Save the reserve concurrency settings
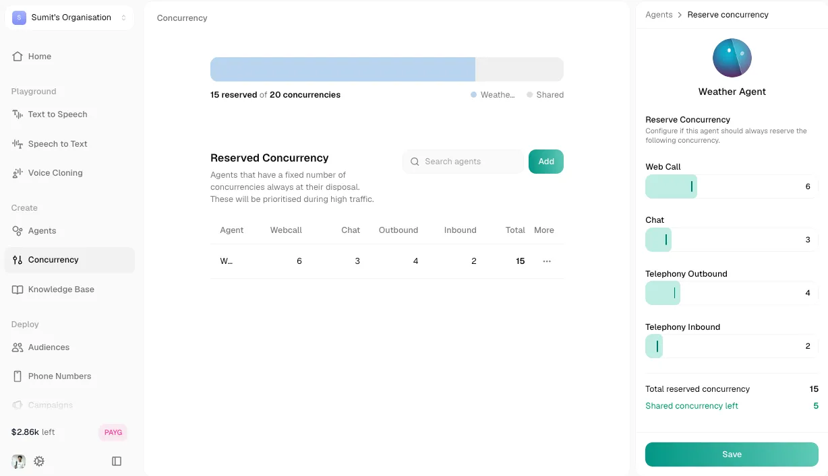828x476 pixels. click(732, 454)
